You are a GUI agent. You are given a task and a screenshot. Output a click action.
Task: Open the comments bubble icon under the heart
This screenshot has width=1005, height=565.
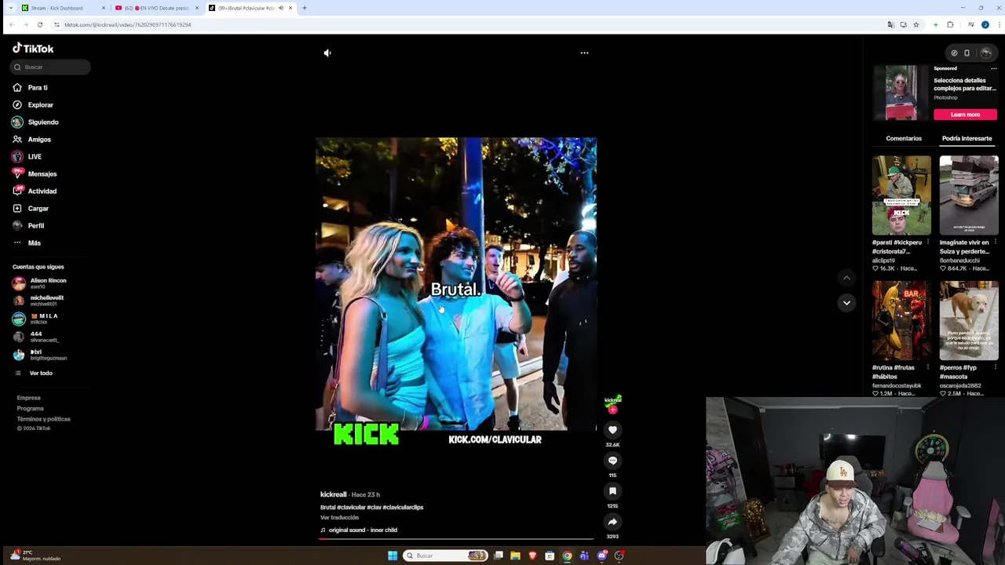point(612,461)
